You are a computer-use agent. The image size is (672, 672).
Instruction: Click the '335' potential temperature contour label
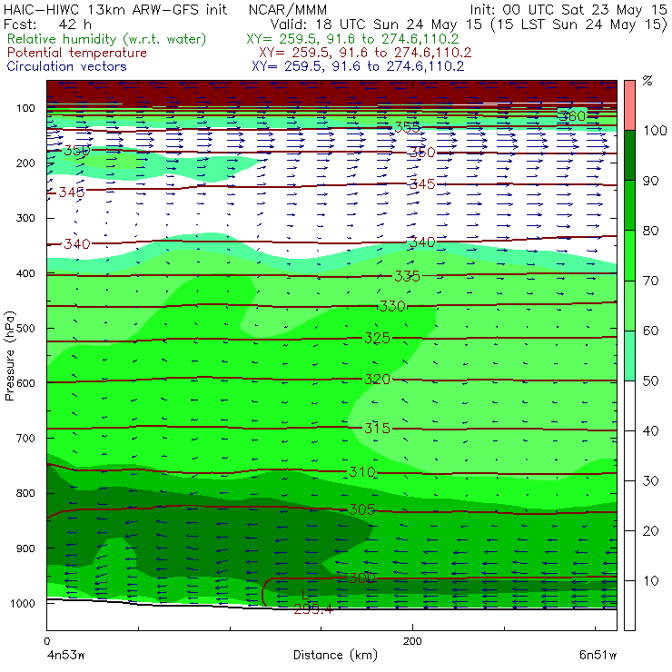click(407, 276)
